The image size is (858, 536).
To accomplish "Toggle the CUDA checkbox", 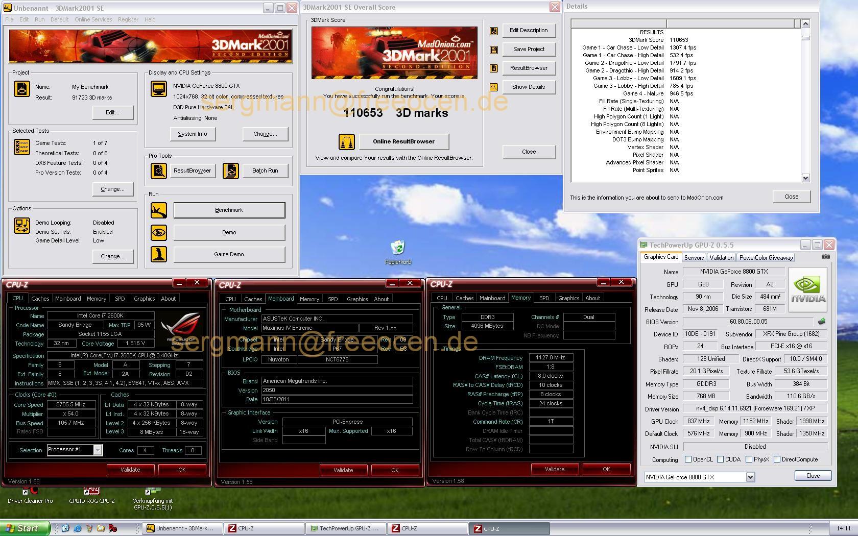I will tap(720, 459).
